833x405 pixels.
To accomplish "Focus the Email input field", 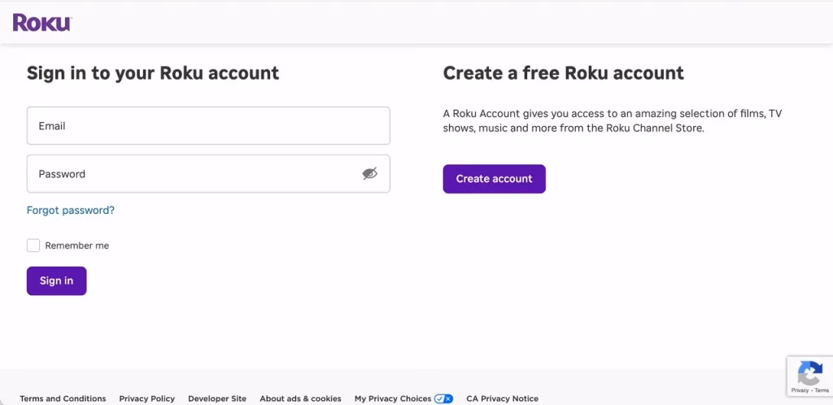I will pos(208,126).
